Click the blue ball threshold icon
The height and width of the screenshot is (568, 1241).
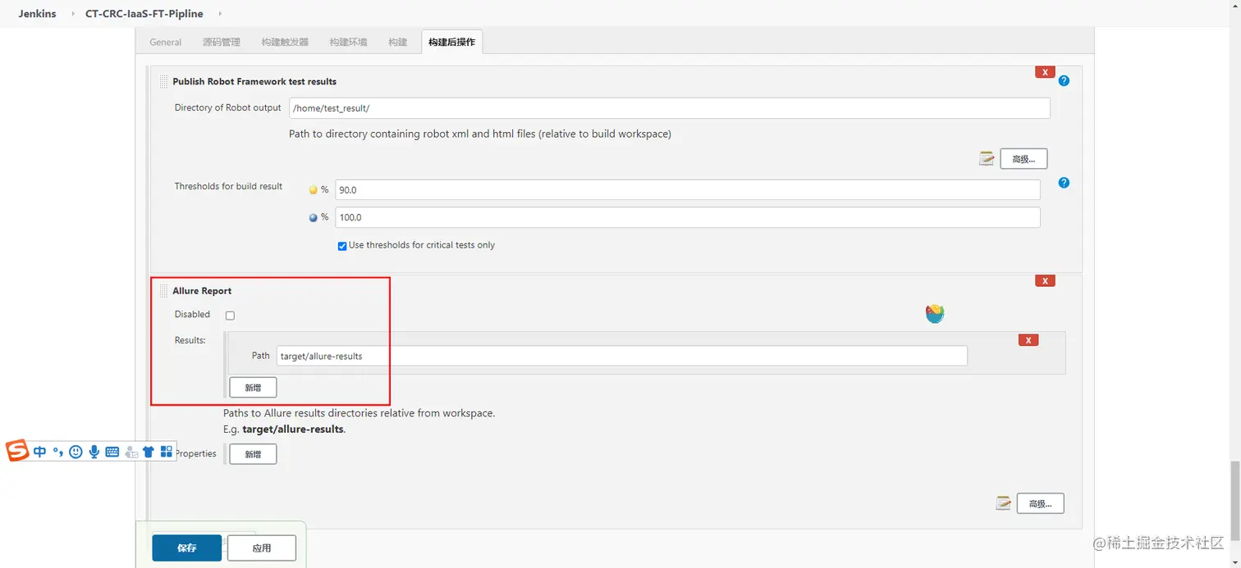point(313,218)
